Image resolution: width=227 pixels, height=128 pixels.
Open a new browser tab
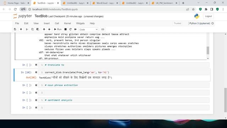[x=183, y=3]
